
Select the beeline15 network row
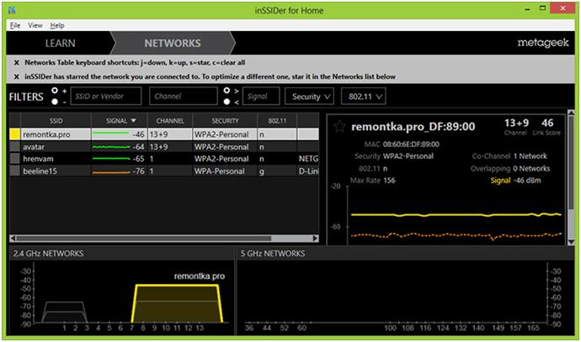tap(164, 171)
